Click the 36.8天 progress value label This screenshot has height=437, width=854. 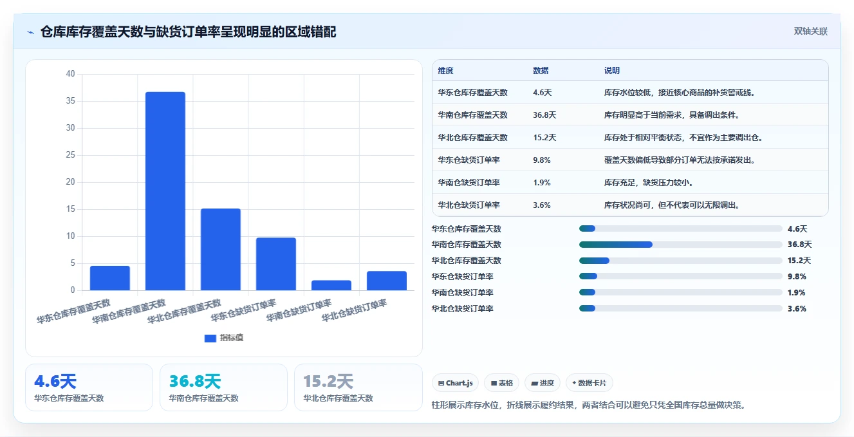(x=800, y=245)
